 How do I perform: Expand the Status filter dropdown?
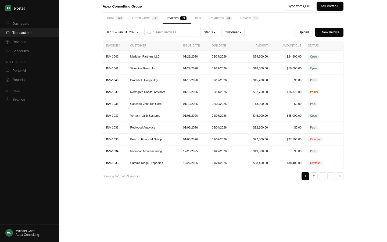[210, 32]
